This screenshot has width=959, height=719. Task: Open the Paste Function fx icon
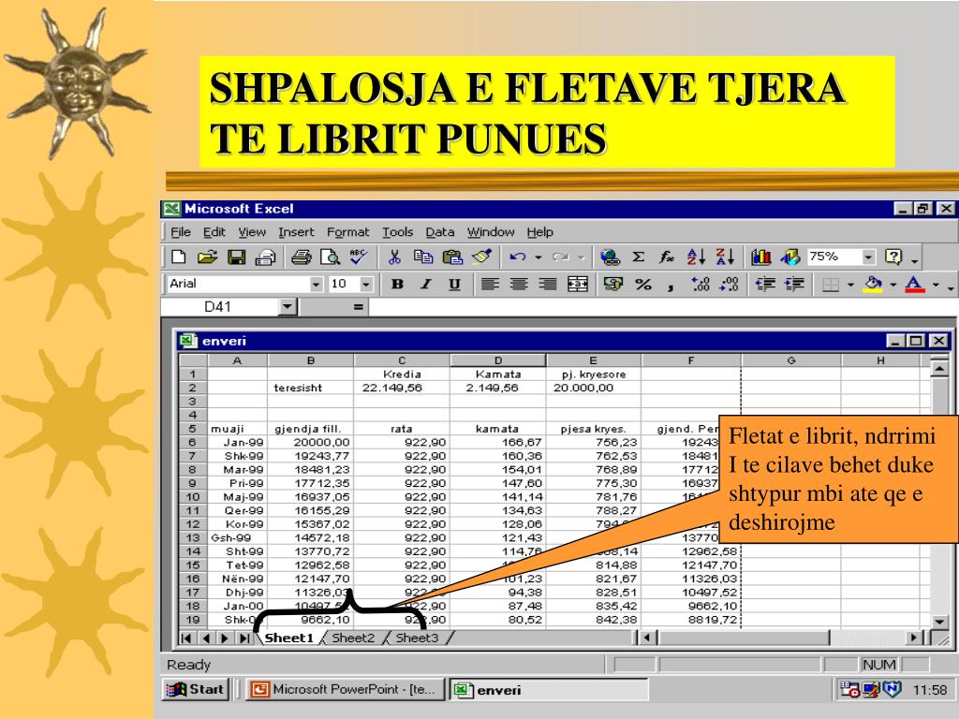pyautogui.click(x=667, y=257)
